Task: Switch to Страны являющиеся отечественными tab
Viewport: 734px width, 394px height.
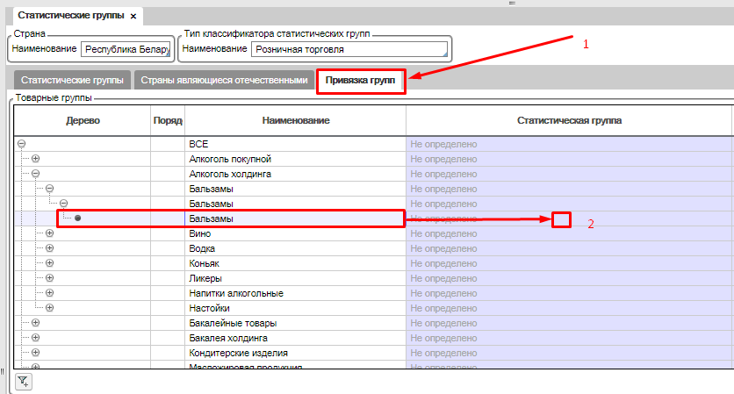Action: tap(224, 80)
